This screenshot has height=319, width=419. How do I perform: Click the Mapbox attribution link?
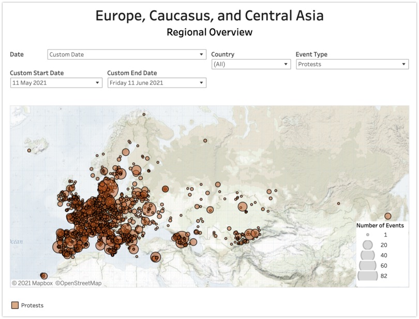pos(32,283)
